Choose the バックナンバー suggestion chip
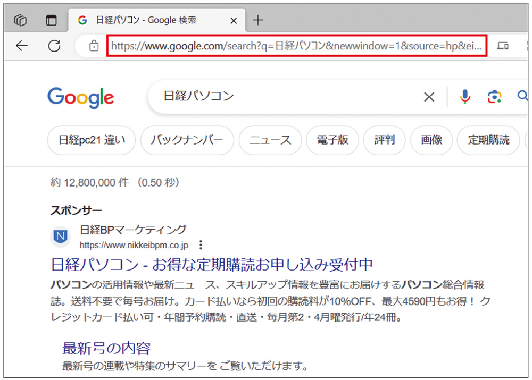The height and width of the screenshot is (380, 532). (x=187, y=140)
